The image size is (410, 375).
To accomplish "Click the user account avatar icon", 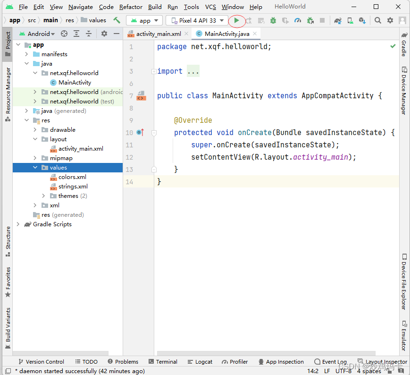I will (402, 20).
